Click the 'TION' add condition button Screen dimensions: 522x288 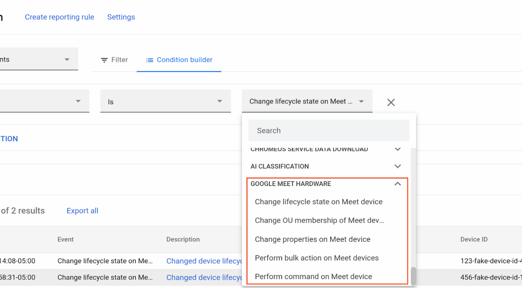click(x=9, y=139)
